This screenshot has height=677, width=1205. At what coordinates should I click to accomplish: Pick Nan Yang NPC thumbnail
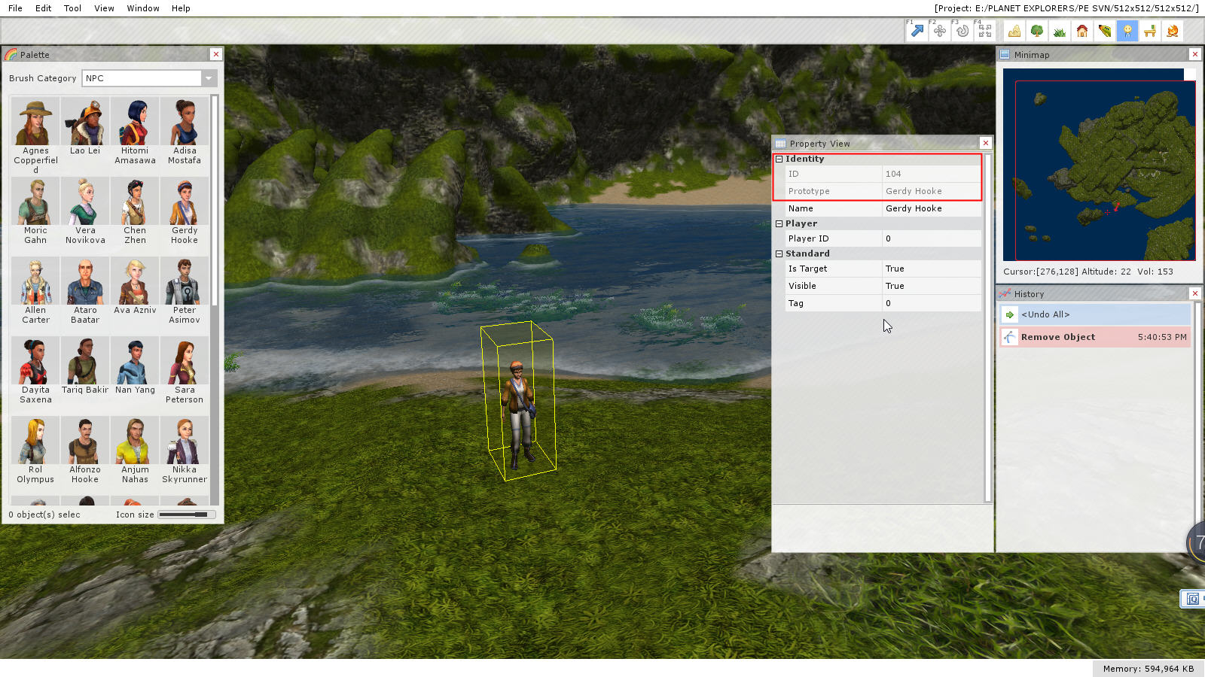pyautogui.click(x=135, y=362)
